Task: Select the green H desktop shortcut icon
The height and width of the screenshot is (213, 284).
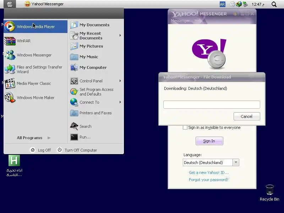Action: click(x=14, y=160)
